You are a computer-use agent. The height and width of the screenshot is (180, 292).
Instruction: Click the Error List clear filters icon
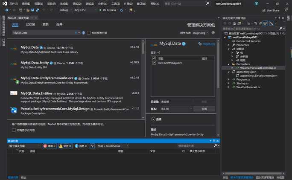[x=92, y=146]
